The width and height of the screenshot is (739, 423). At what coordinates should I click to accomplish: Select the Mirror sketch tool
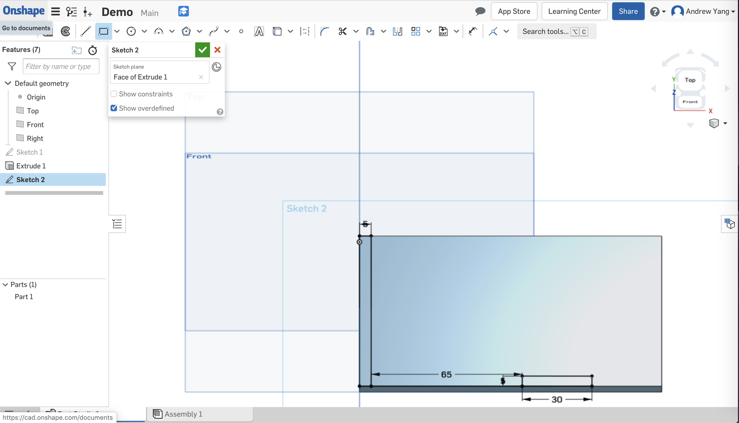[397, 31]
